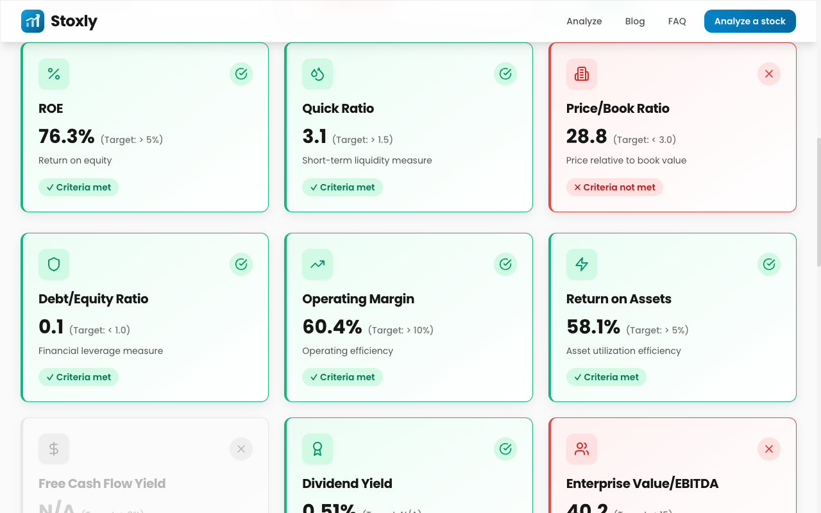The width and height of the screenshot is (821, 513).
Task: Click the check status icon on Quick Ratio card
Action: [x=505, y=74]
